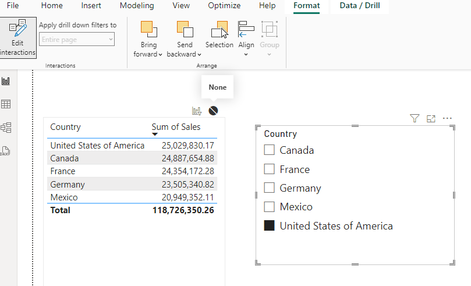The height and width of the screenshot is (286, 471).
Task: Click the 24,354,172.28 sales value
Action: click(187, 171)
